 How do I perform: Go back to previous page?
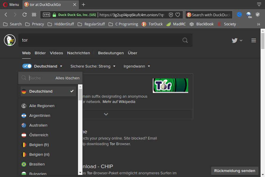click(6, 15)
